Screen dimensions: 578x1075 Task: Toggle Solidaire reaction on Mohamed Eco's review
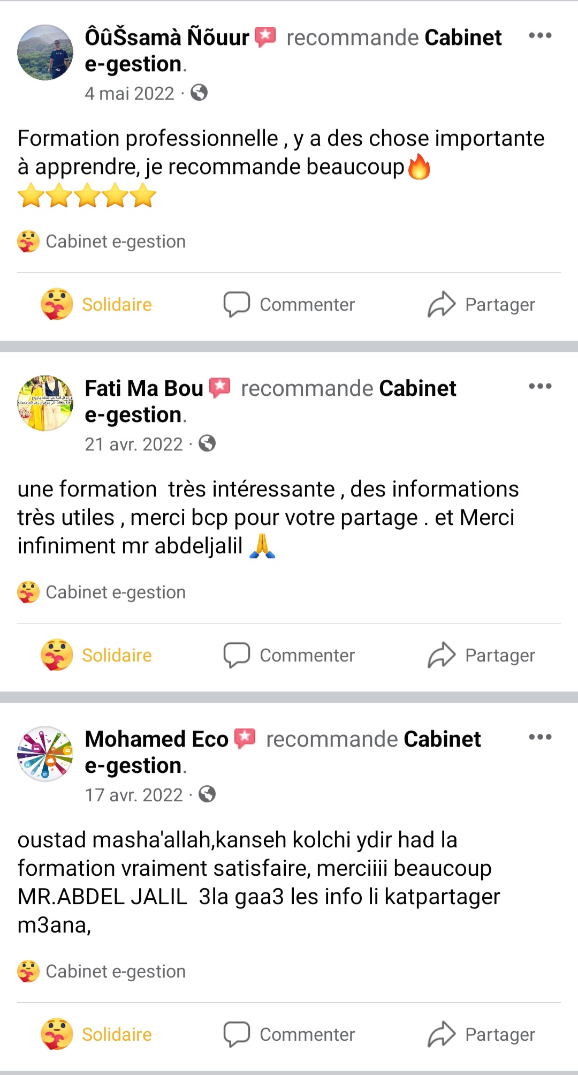97,1034
